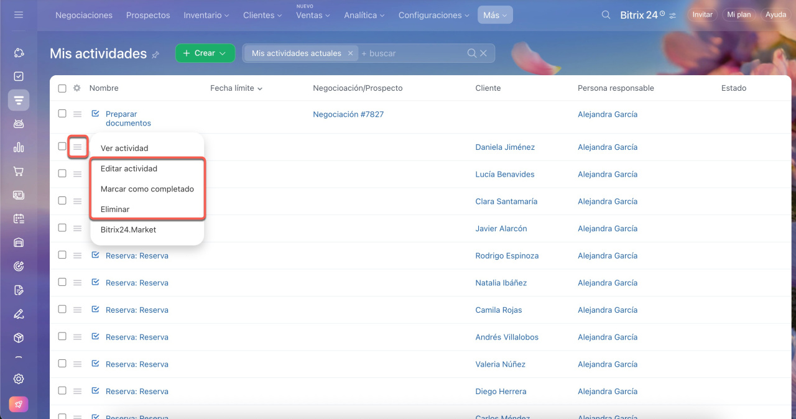Open the Preparar documentos activity link
Screen dimensions: 796x419
(128, 119)
